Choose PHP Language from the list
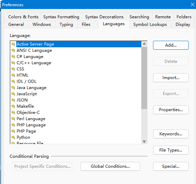 (76, 125)
